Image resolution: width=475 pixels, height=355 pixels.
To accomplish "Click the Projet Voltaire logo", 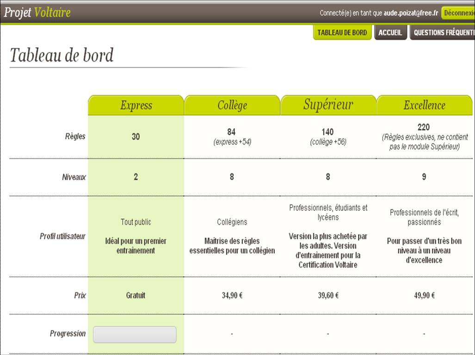I will [37, 12].
